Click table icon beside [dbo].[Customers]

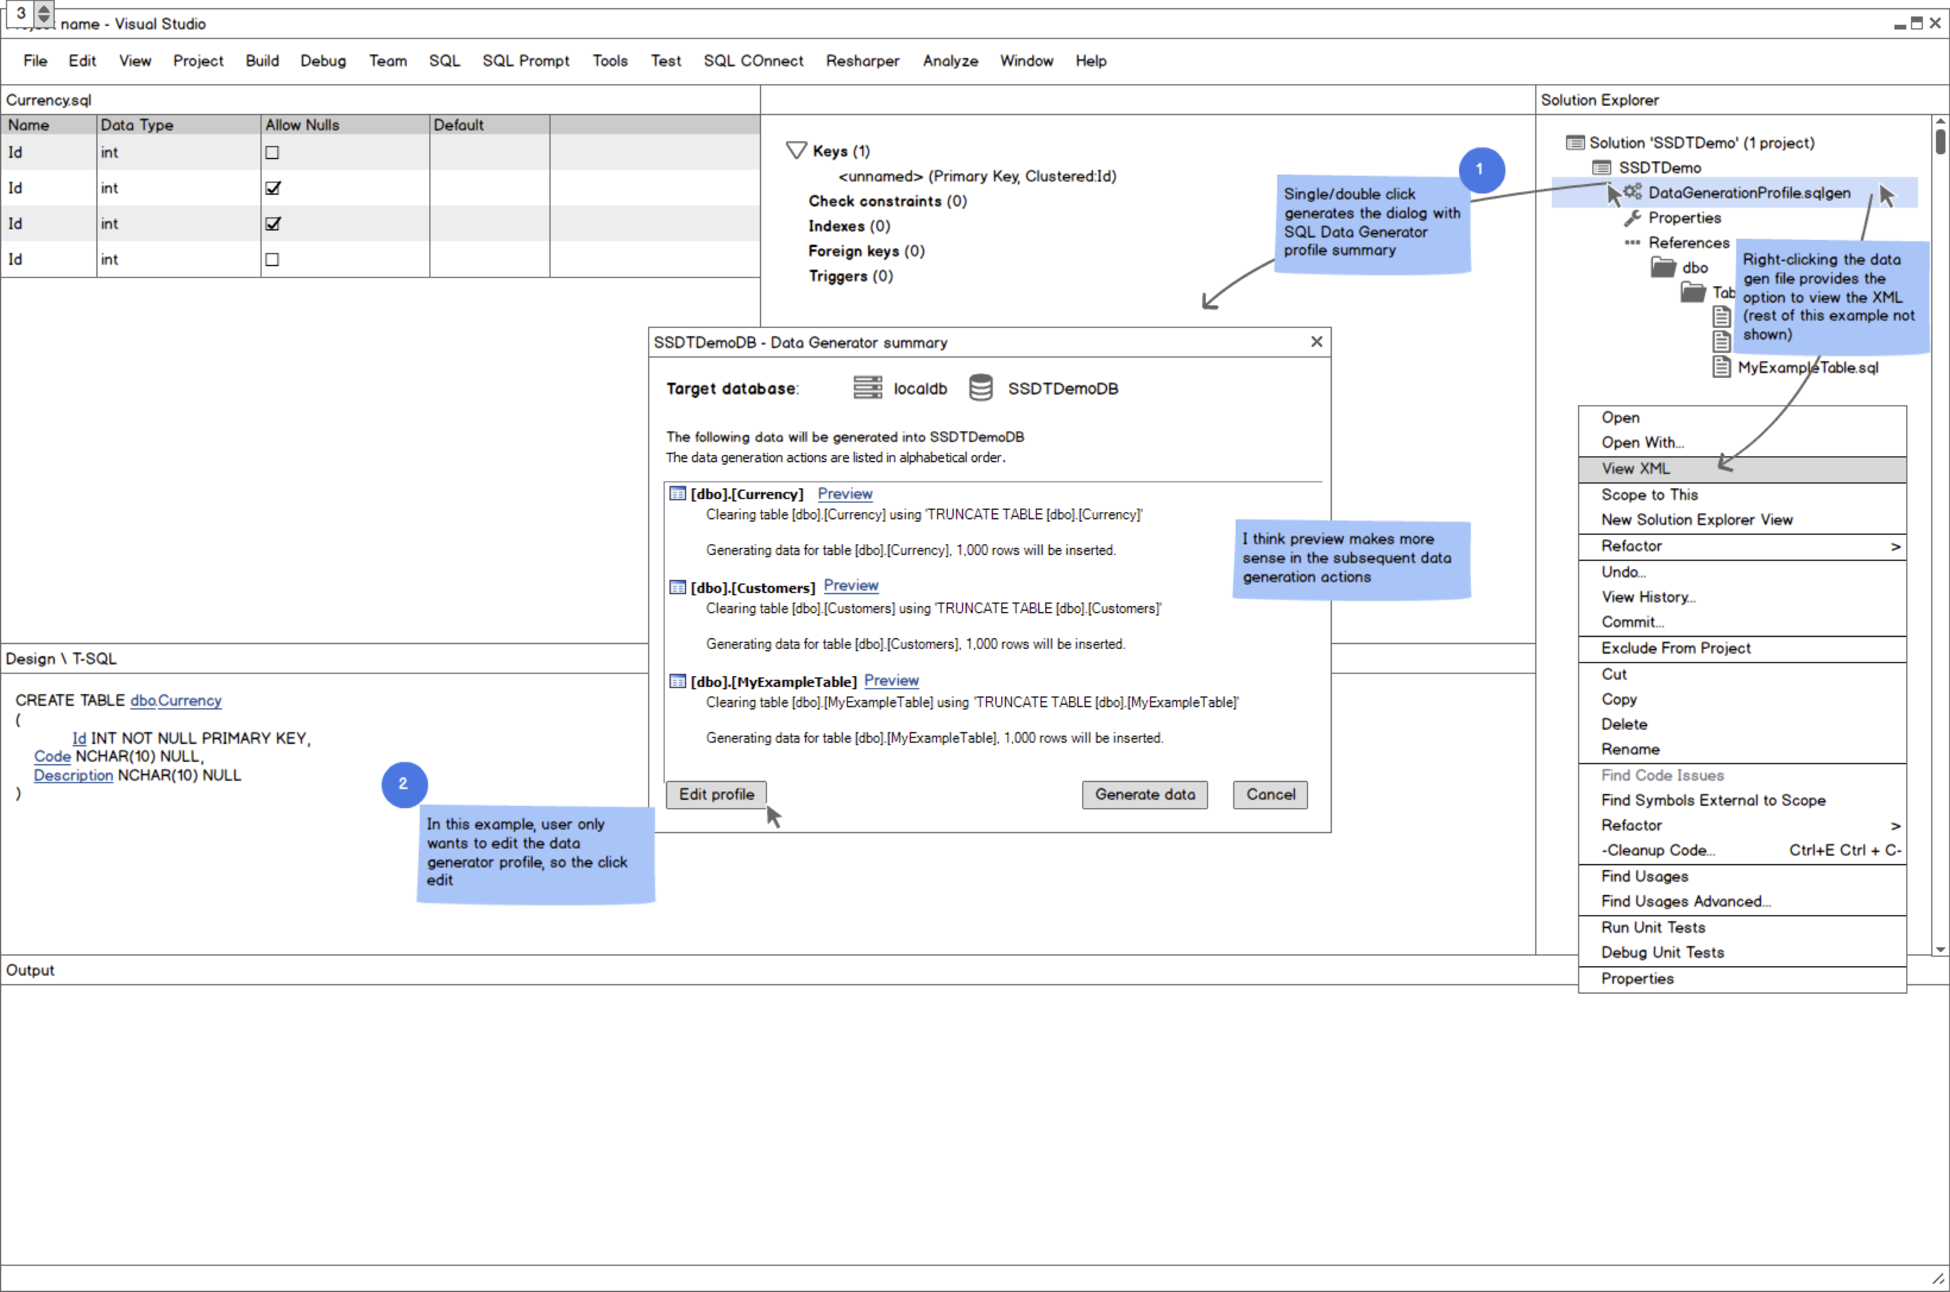point(678,588)
